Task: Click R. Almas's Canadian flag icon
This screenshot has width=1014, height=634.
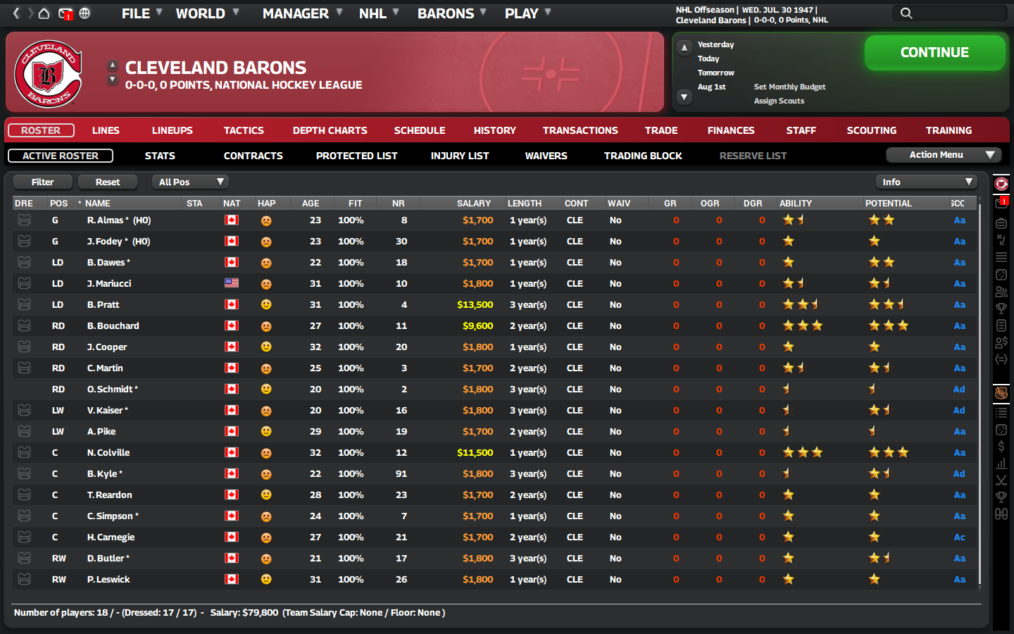Action: 232,220
